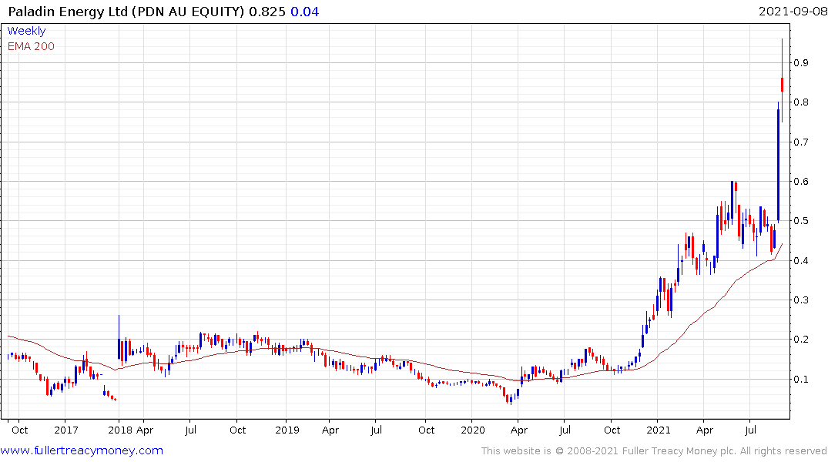Select the '2018 Apr' time axis label

pyautogui.click(x=130, y=430)
